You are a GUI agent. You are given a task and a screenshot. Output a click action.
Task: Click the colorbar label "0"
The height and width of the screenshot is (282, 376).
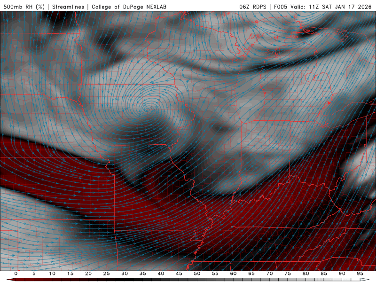pyautogui.click(x=16, y=274)
